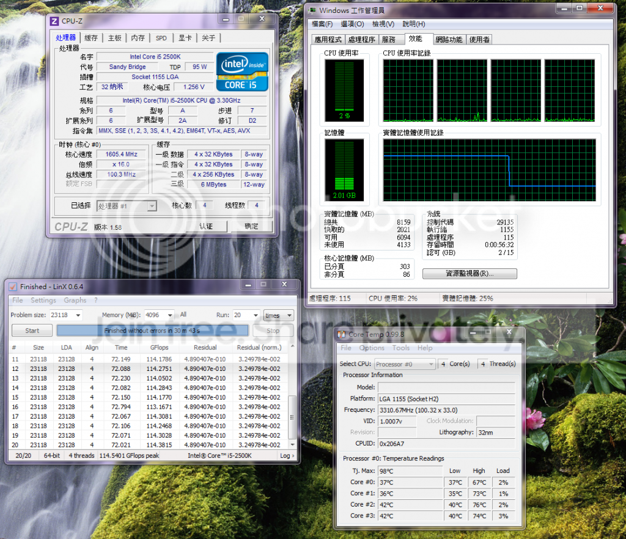Open the ? help menu in LinX
The width and height of the screenshot is (626, 539).
click(x=96, y=300)
